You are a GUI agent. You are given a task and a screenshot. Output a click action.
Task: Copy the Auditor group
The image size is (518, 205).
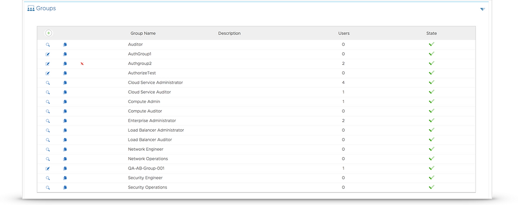(x=65, y=44)
